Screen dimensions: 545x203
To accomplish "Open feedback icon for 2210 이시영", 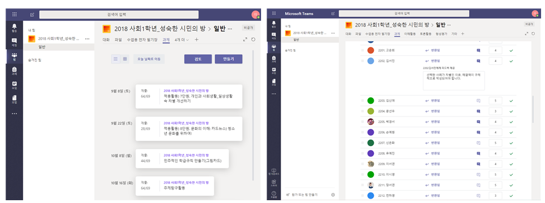I will pyautogui.click(x=478, y=175).
